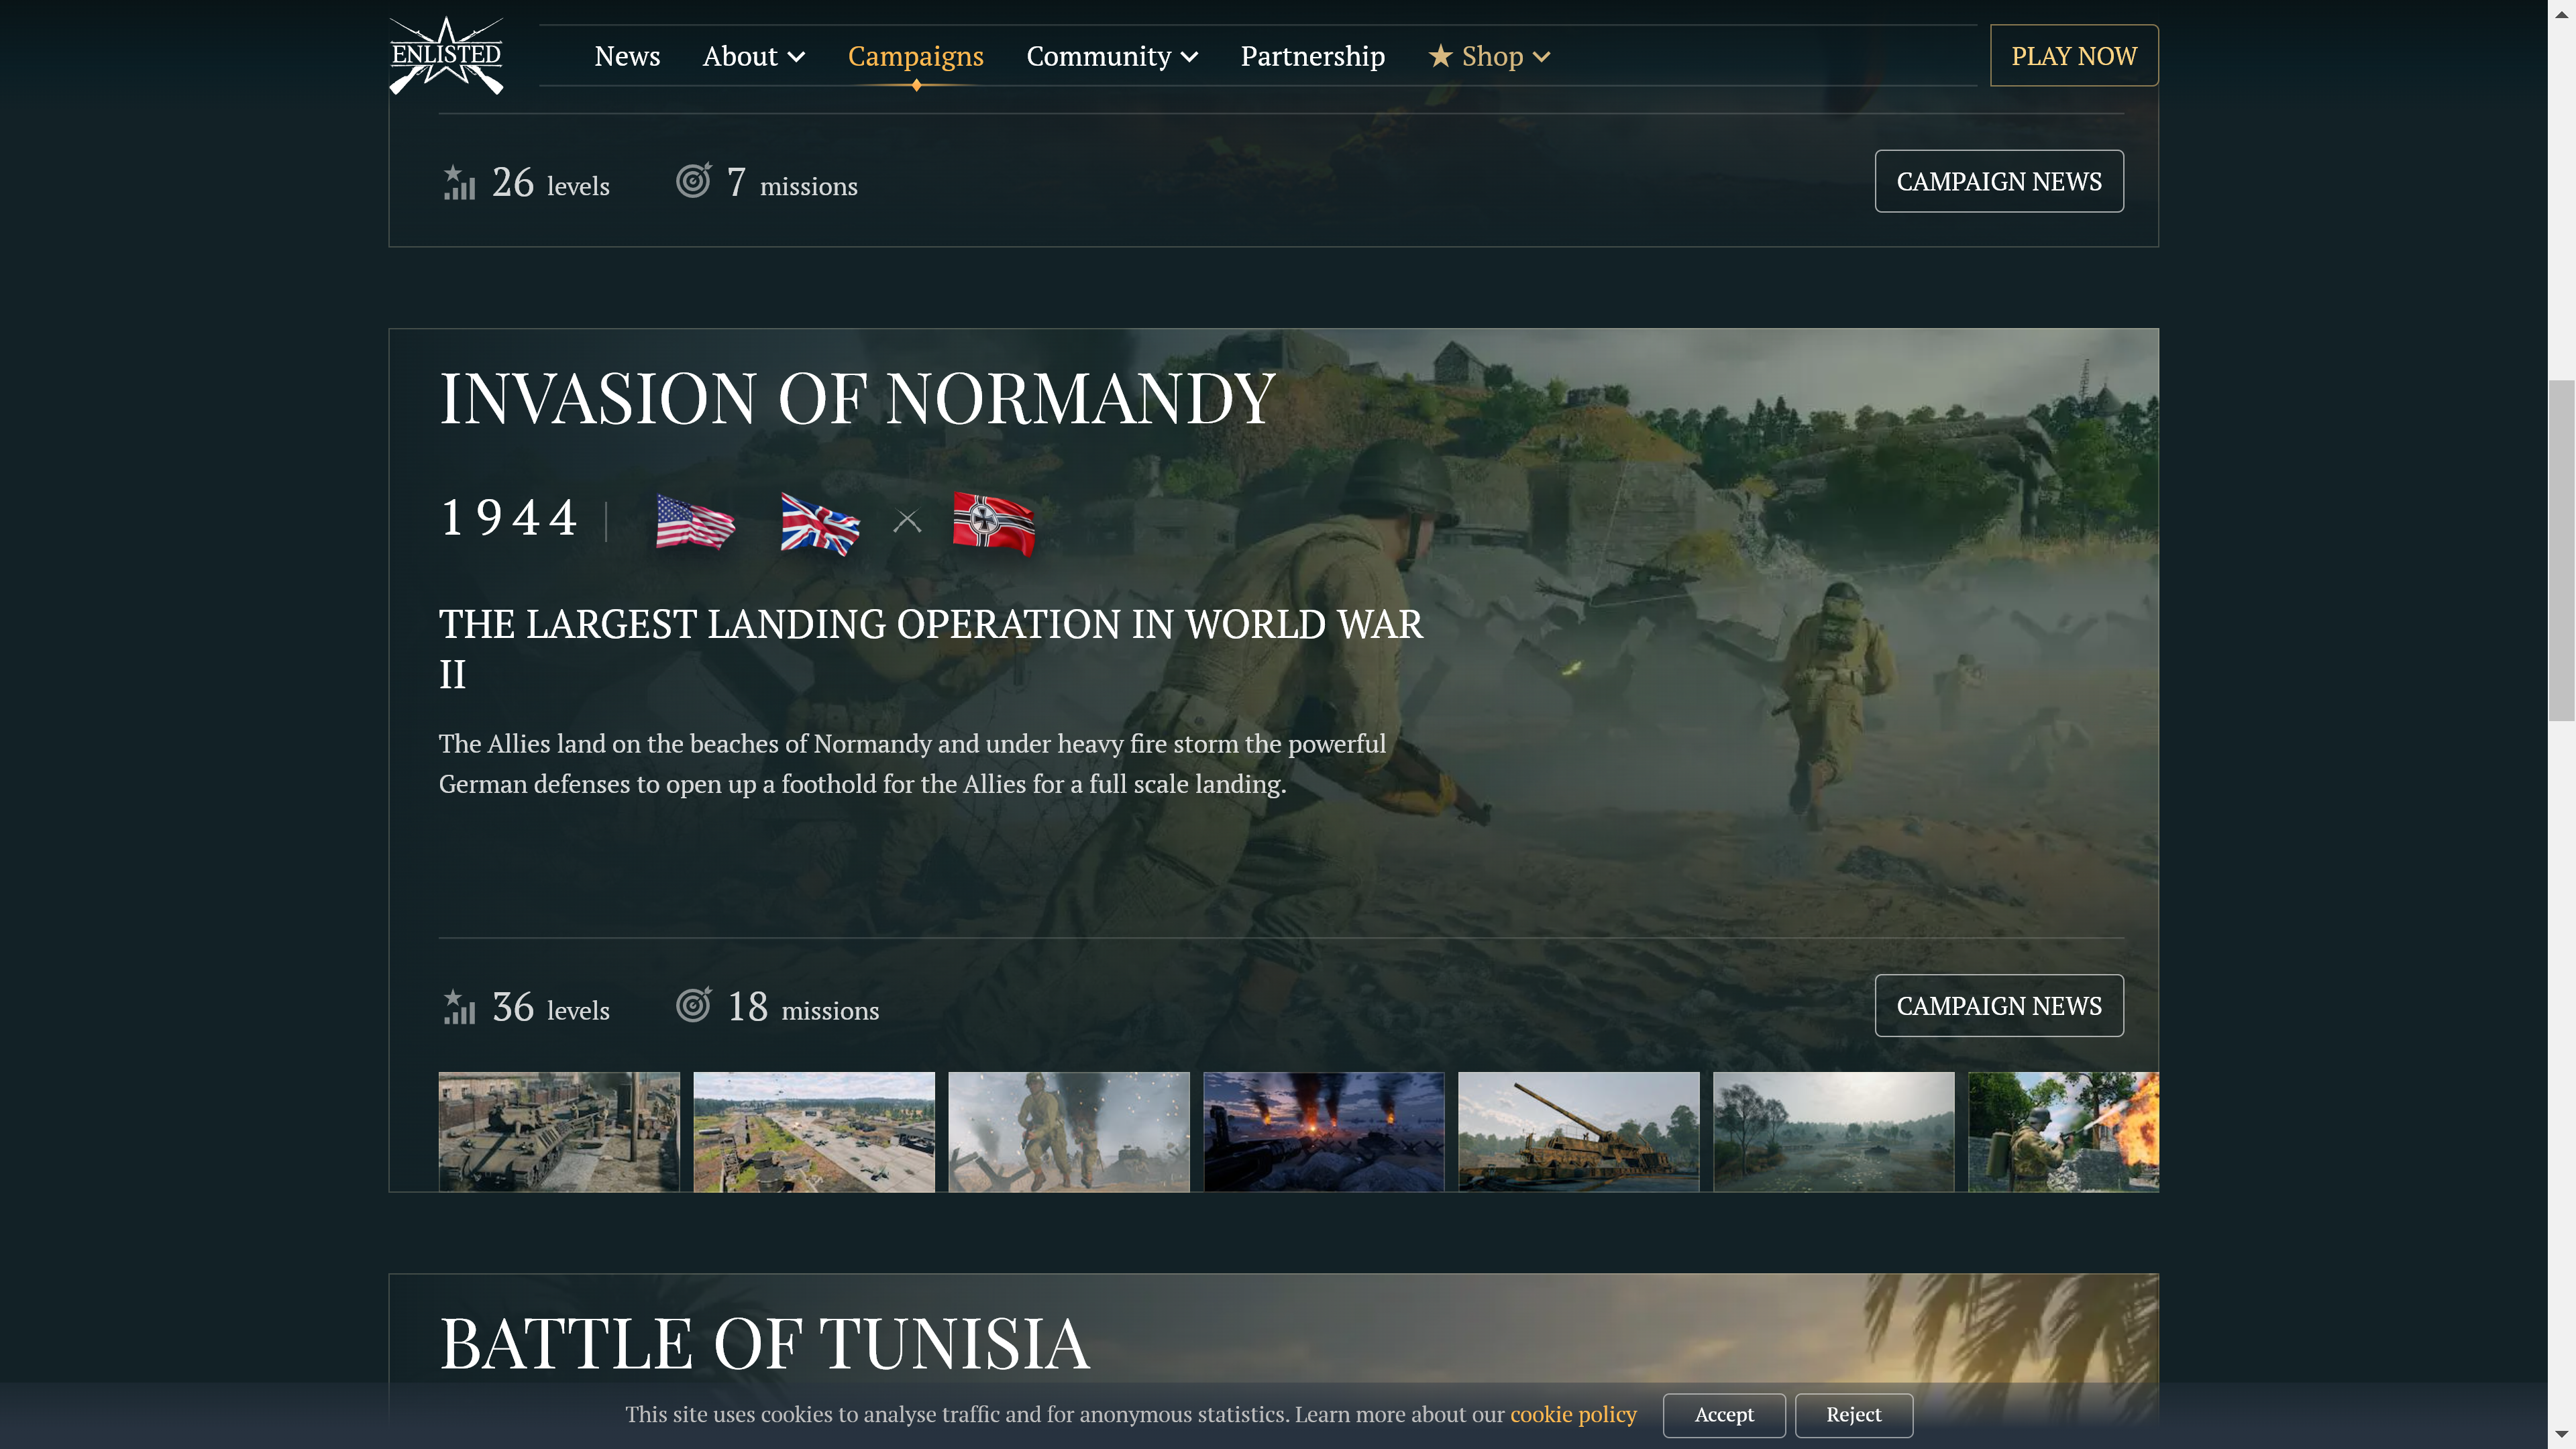Image resolution: width=2576 pixels, height=1449 pixels.
Task: Expand the Shop dropdown menu
Action: pyautogui.click(x=1489, y=56)
